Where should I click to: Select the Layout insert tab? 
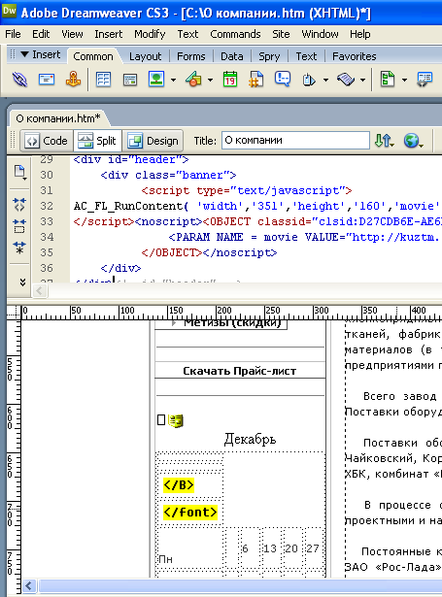(145, 56)
